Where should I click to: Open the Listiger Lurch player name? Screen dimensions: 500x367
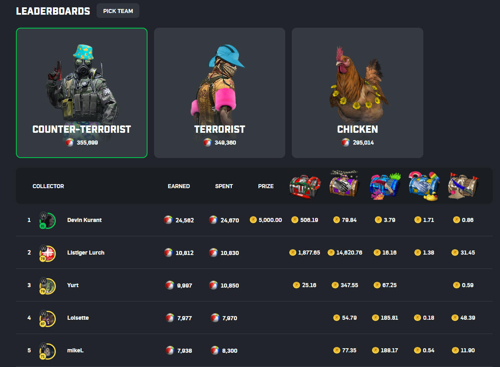click(x=86, y=253)
